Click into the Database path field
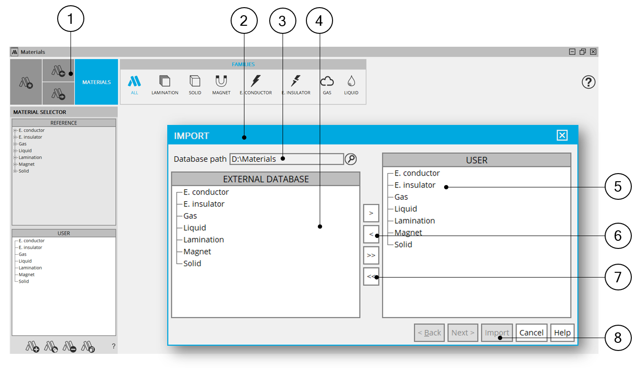This screenshot has width=638, height=371. tap(286, 159)
